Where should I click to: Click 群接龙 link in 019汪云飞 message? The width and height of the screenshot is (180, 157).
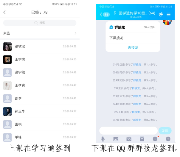(137, 96)
